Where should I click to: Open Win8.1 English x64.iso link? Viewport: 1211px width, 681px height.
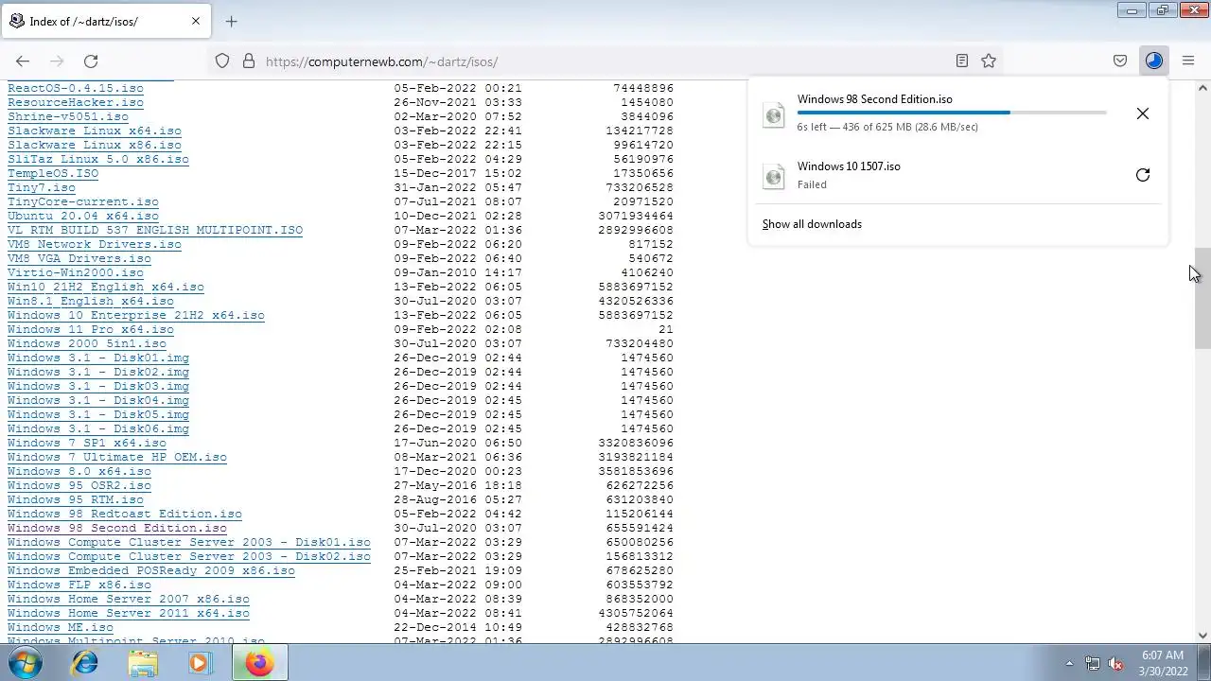tap(91, 301)
